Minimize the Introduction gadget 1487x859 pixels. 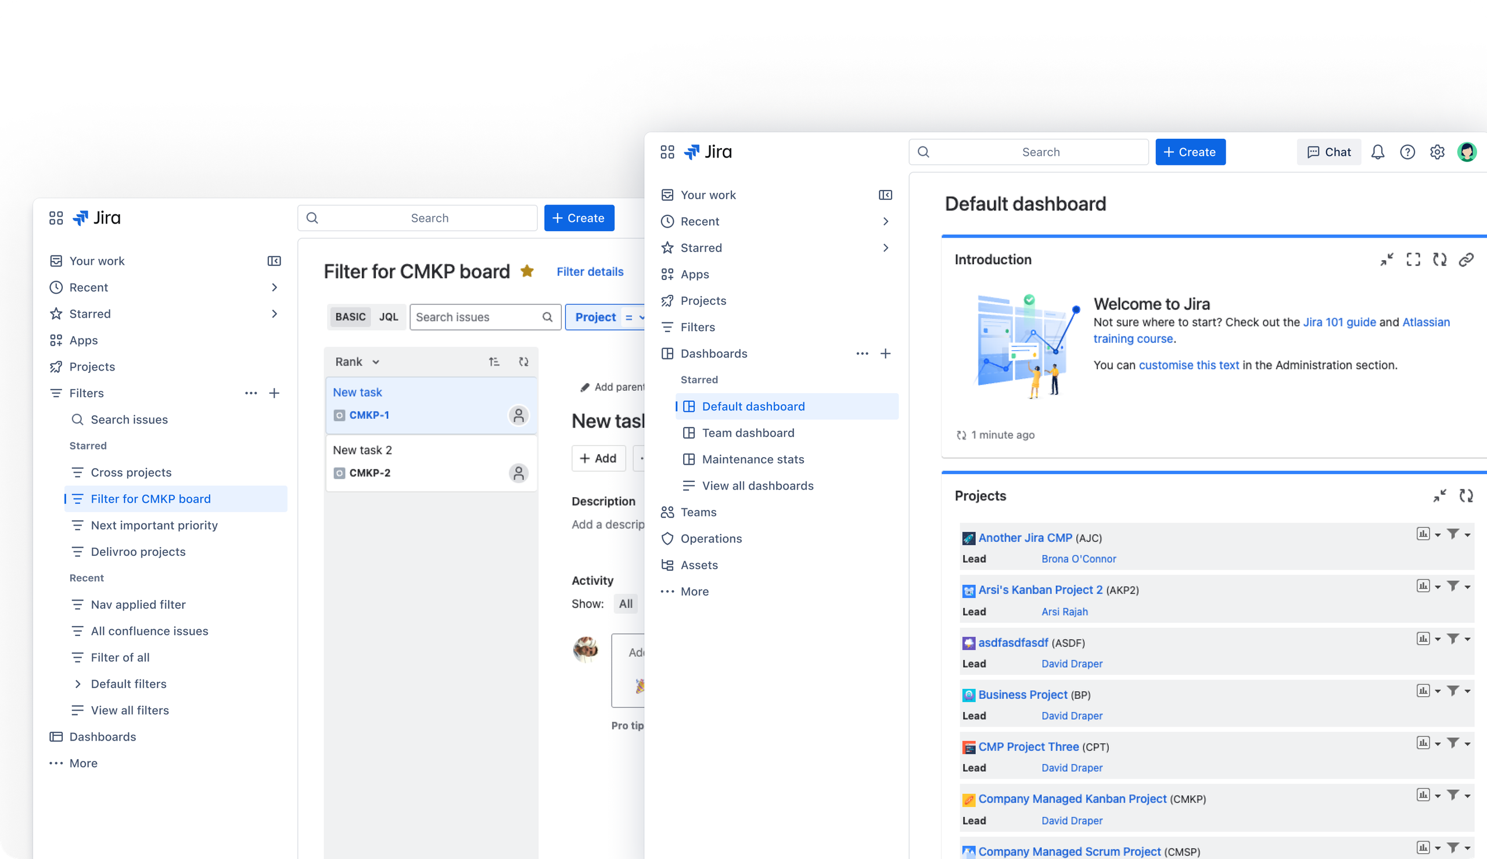1387,260
